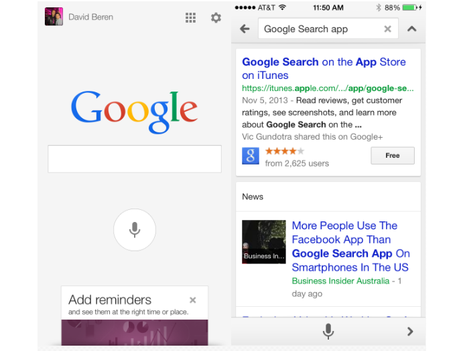Image resolution: width=463 pixels, height=351 pixels.
Task: Tap the Google logo
Action: [x=135, y=110]
